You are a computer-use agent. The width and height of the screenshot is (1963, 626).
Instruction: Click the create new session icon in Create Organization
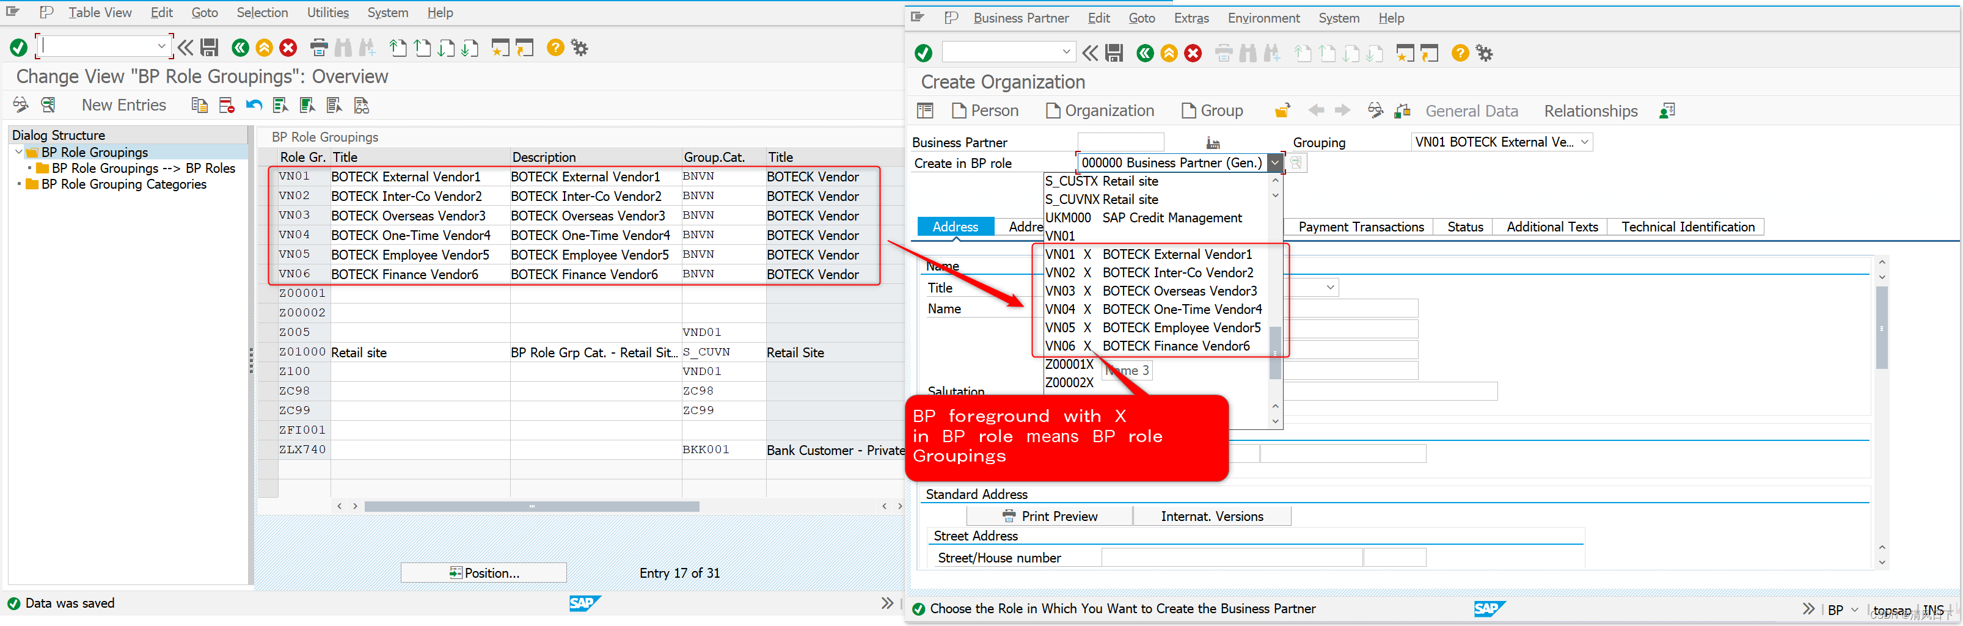click(1405, 53)
